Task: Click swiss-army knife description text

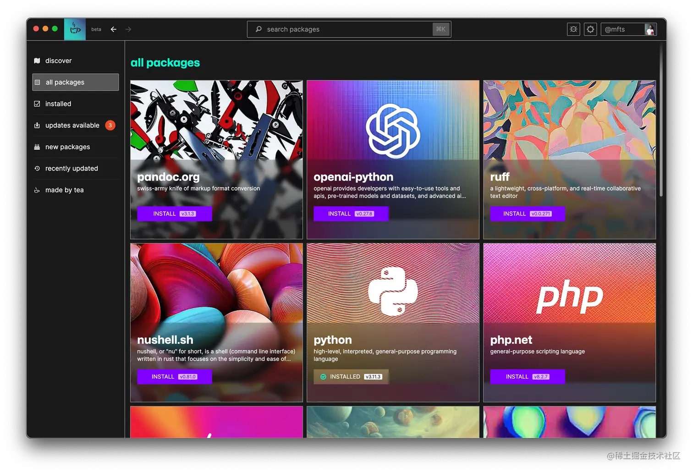Action: 198,188
